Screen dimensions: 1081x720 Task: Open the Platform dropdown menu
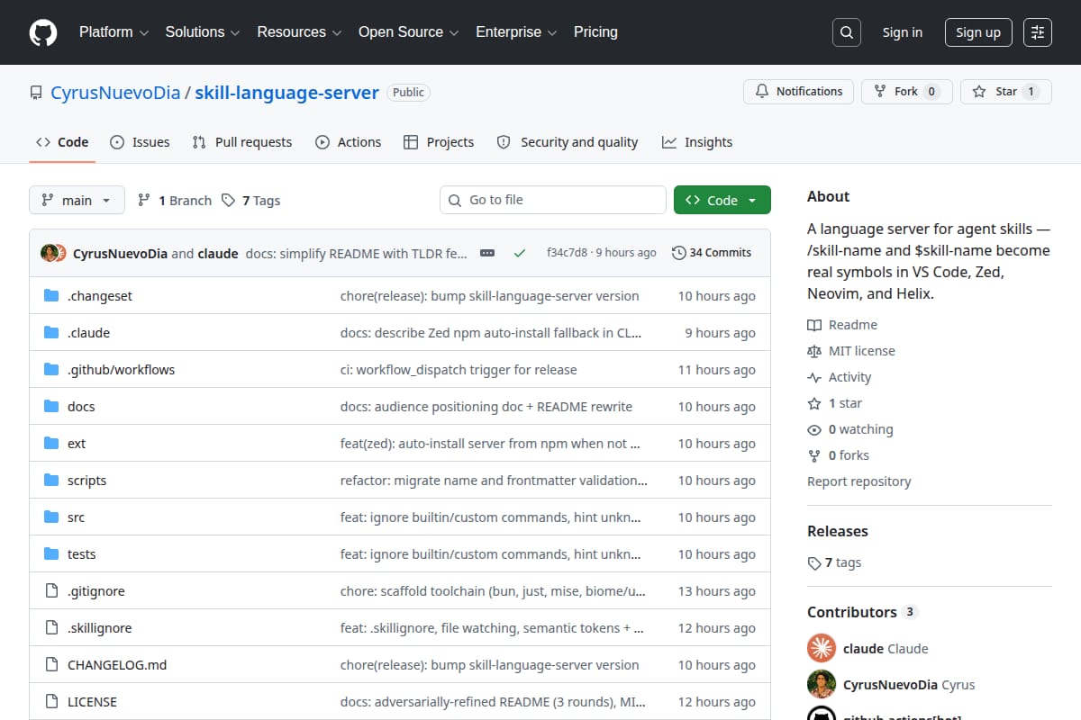pyautogui.click(x=114, y=32)
